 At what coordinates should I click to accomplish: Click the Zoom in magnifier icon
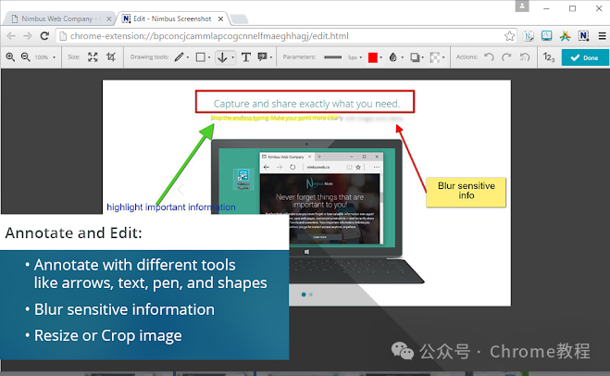click(x=10, y=57)
